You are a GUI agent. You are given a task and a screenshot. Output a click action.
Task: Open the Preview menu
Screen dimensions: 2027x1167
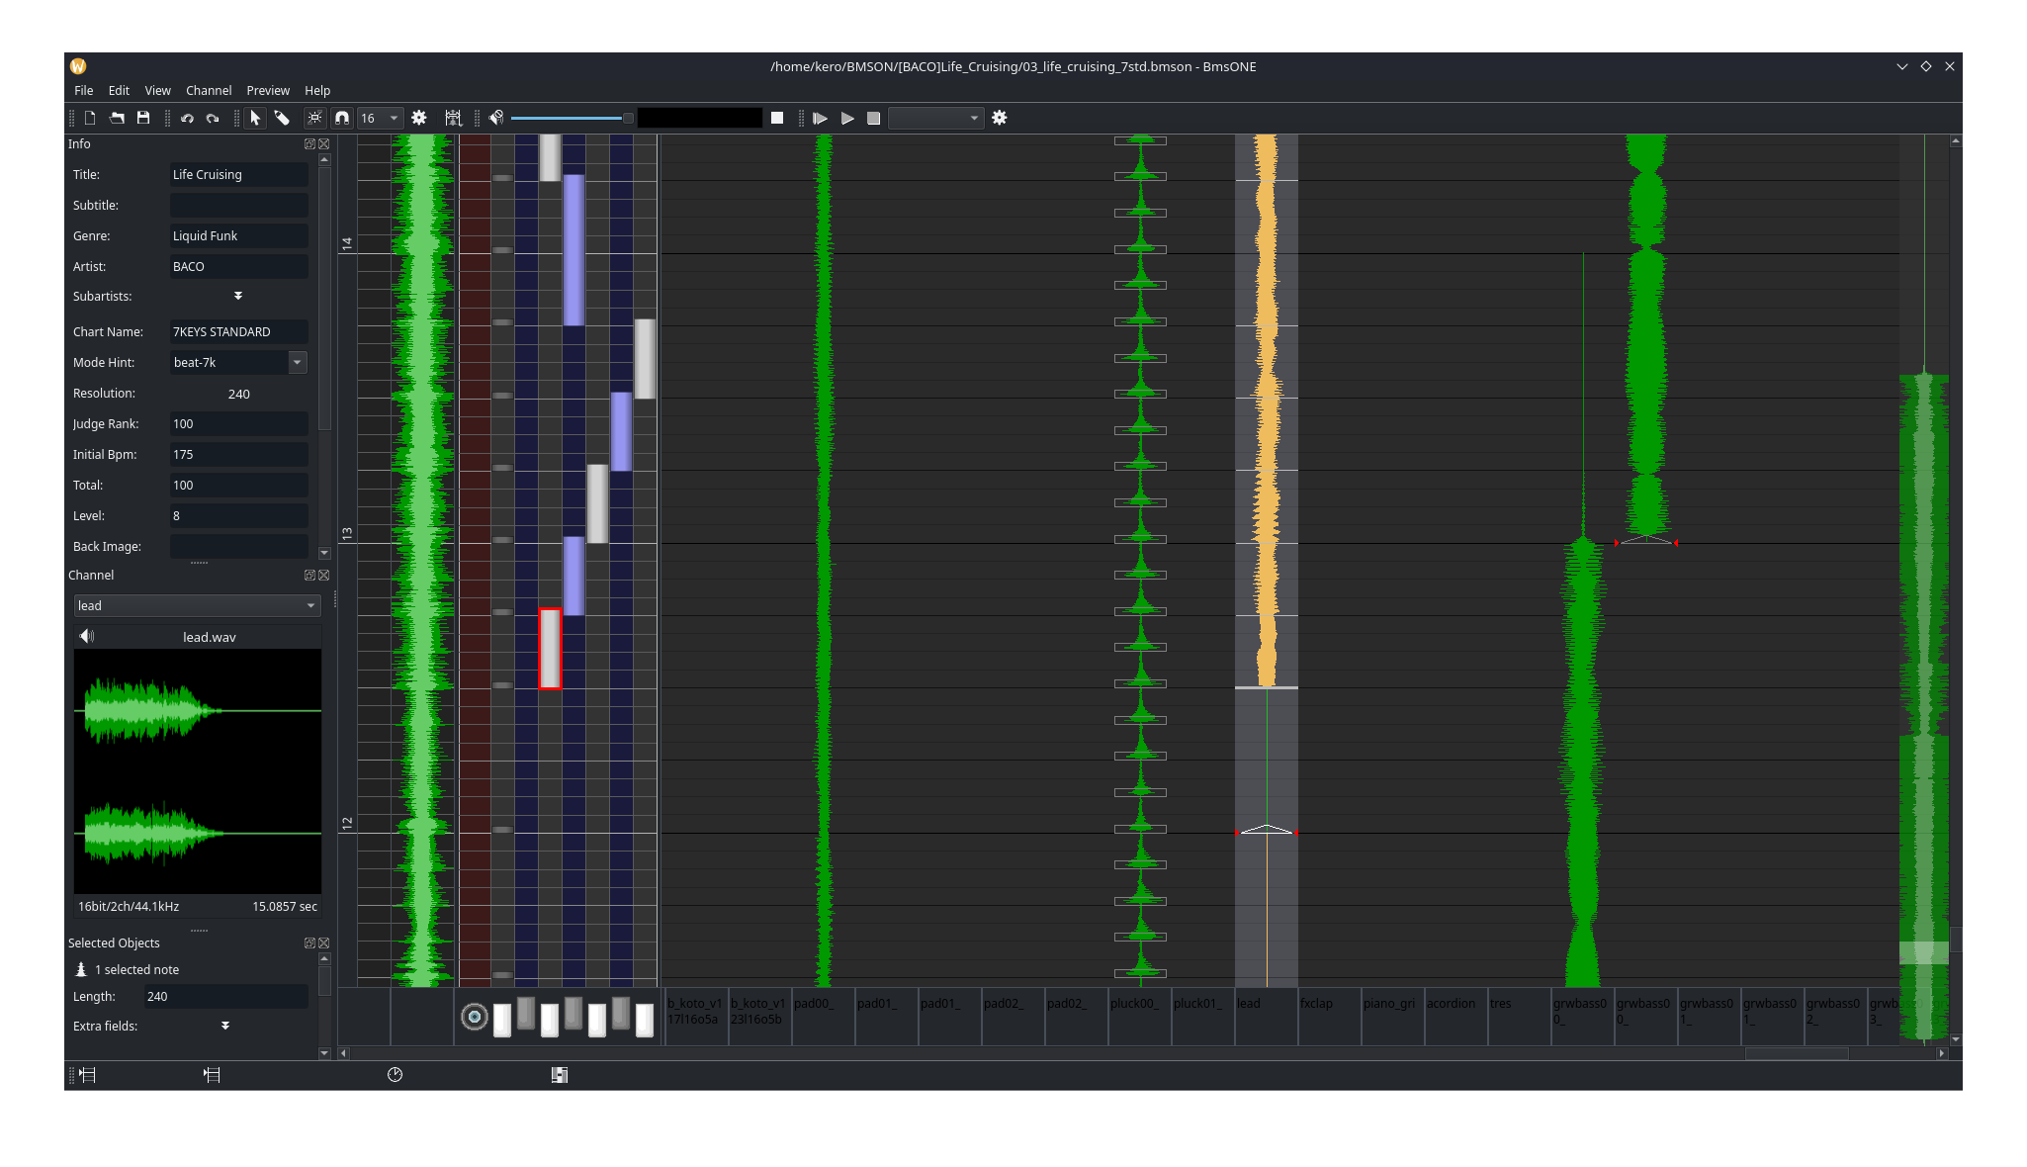[268, 90]
